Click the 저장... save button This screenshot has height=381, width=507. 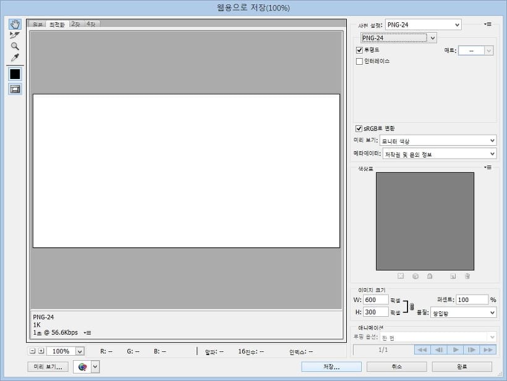pos(330,366)
